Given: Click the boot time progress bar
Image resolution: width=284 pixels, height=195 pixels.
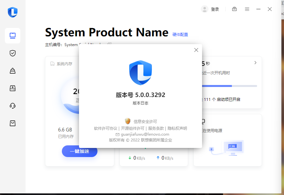Looking at the screenshot, I should pos(230,86).
